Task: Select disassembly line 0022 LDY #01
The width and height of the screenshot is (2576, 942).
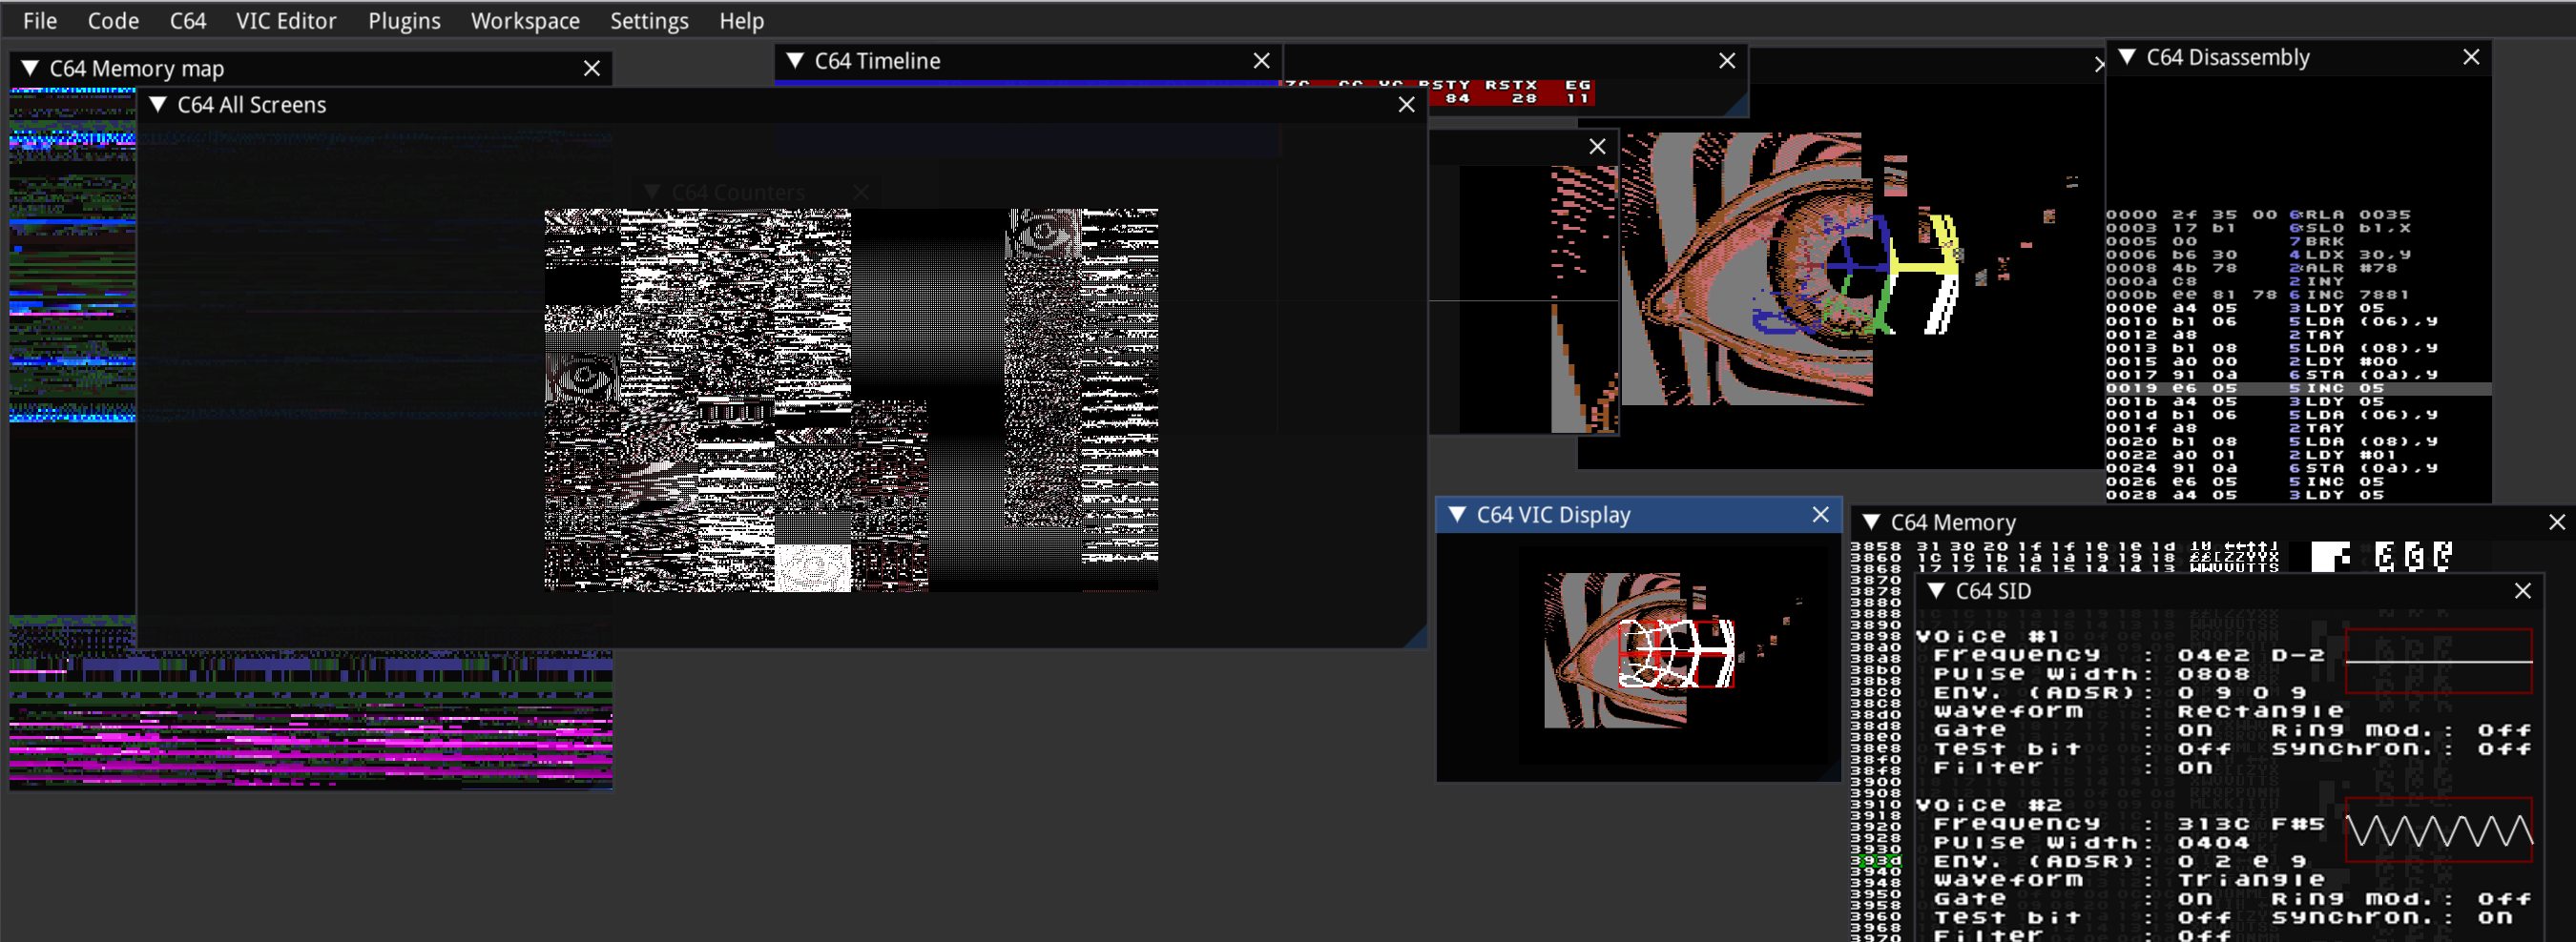Action: [2298, 455]
